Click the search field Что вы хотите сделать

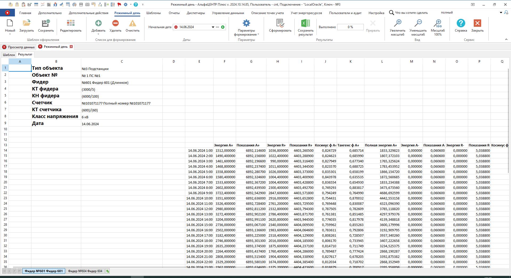[x=411, y=13]
